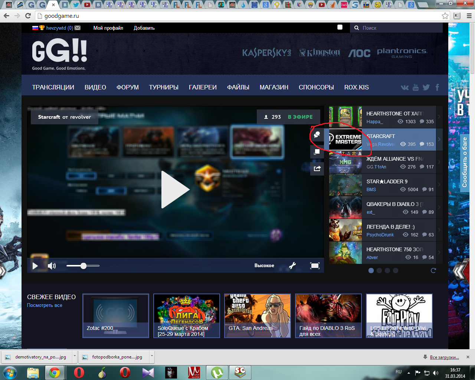Bookmark this page with the star icon
475x380 pixels.
[445, 16]
